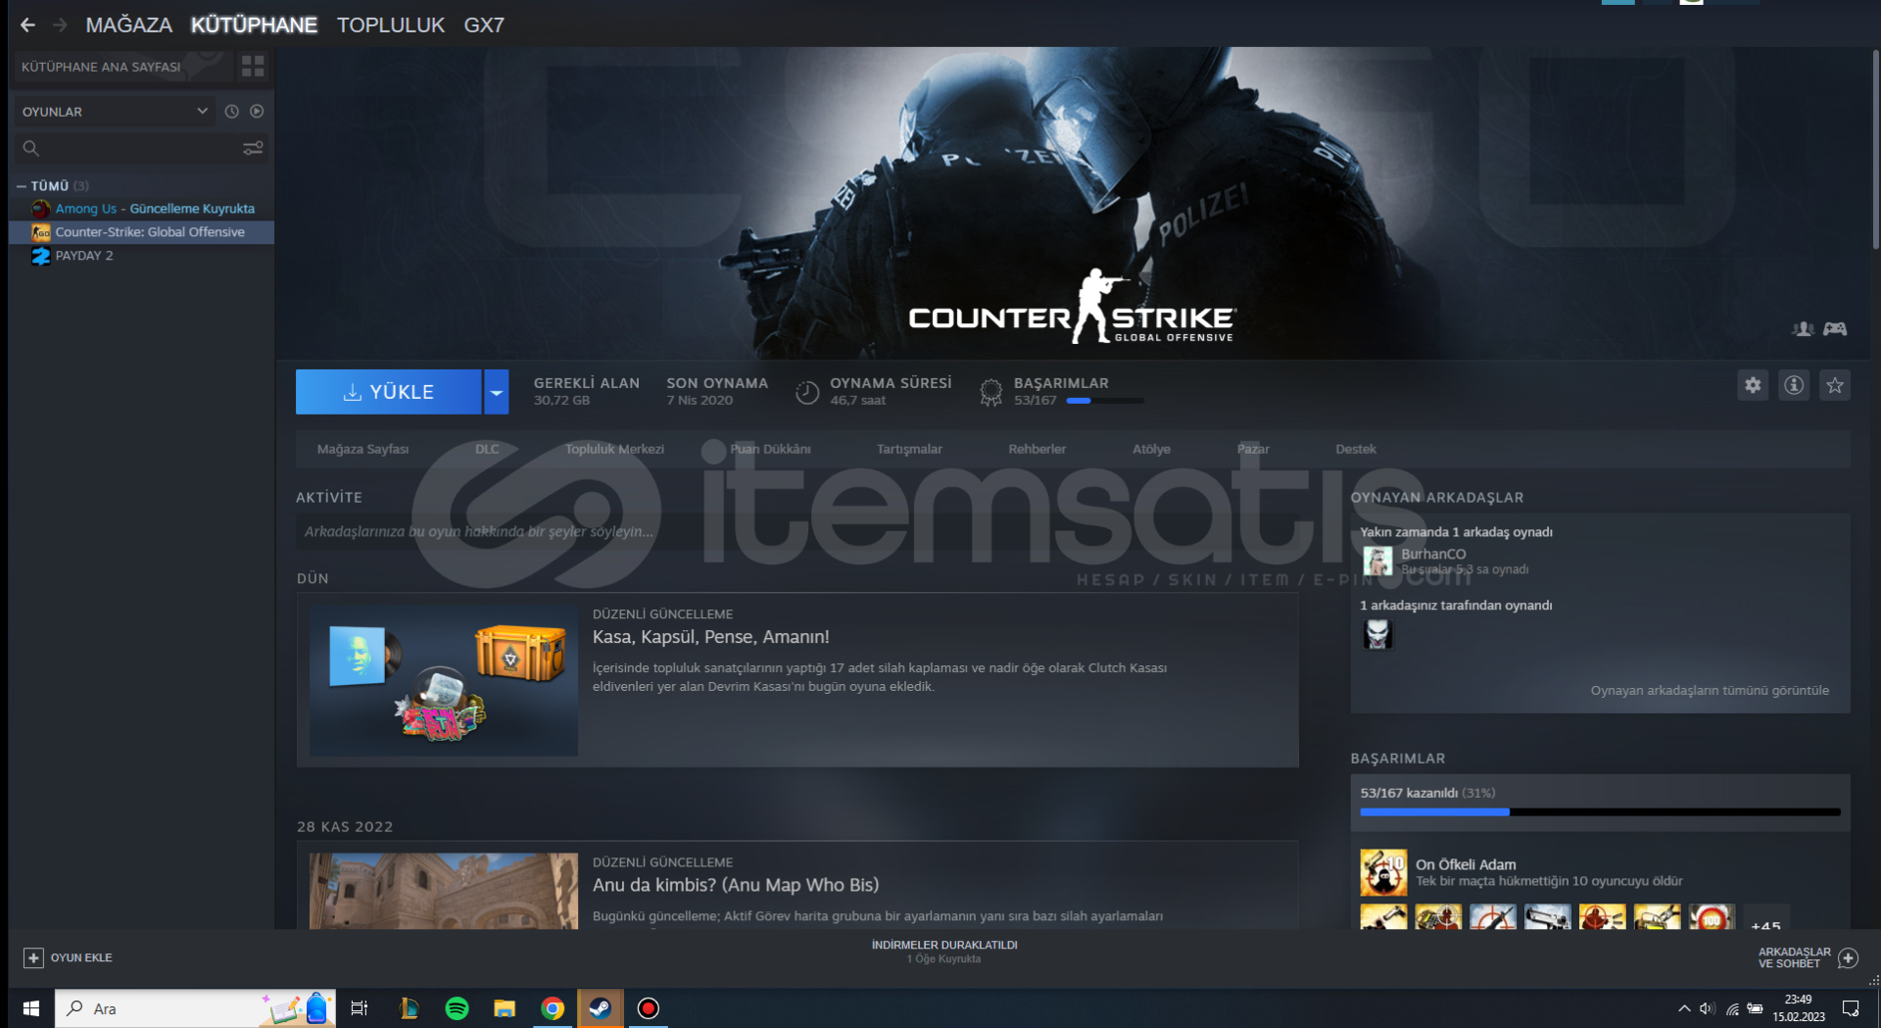Image resolution: width=1881 pixels, height=1028 pixels.
Task: Toggle show ready-to-play games icon
Action: tap(257, 112)
